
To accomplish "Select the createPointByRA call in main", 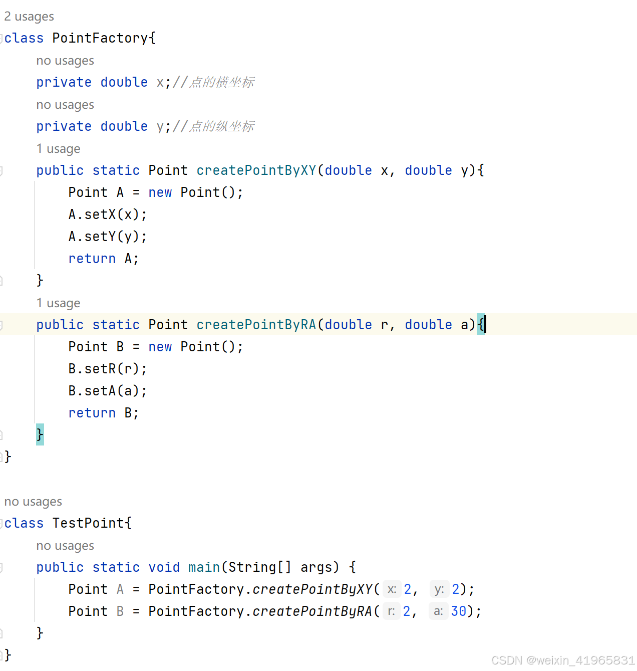I will 312,611.
